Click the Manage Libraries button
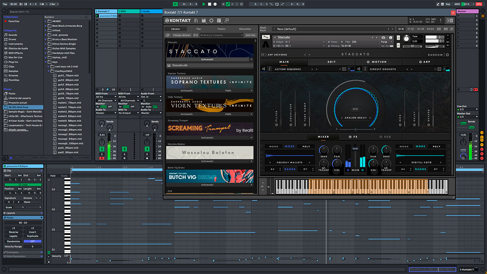487x274 pixels. [x=182, y=35]
